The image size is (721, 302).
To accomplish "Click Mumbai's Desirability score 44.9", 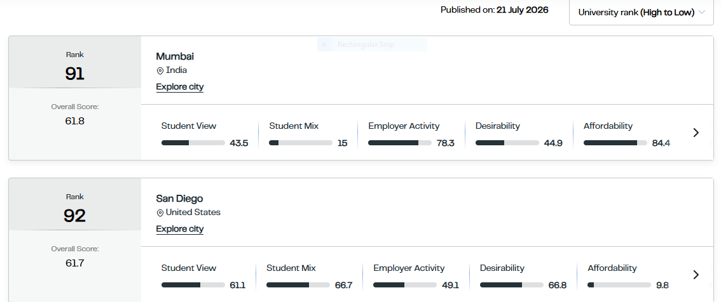I will click(x=553, y=143).
